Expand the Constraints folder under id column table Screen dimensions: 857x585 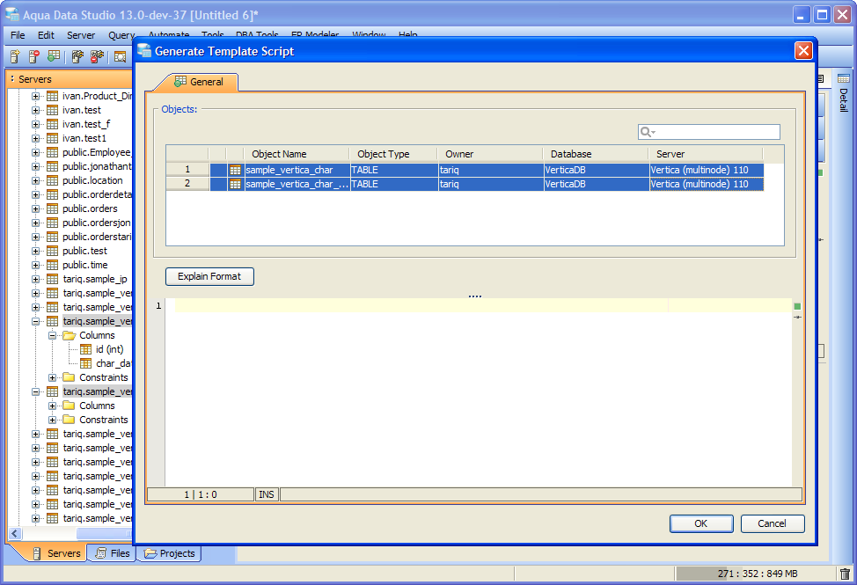click(x=53, y=378)
